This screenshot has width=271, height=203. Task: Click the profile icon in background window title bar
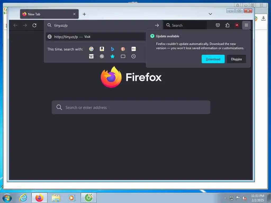(x=238, y=5)
